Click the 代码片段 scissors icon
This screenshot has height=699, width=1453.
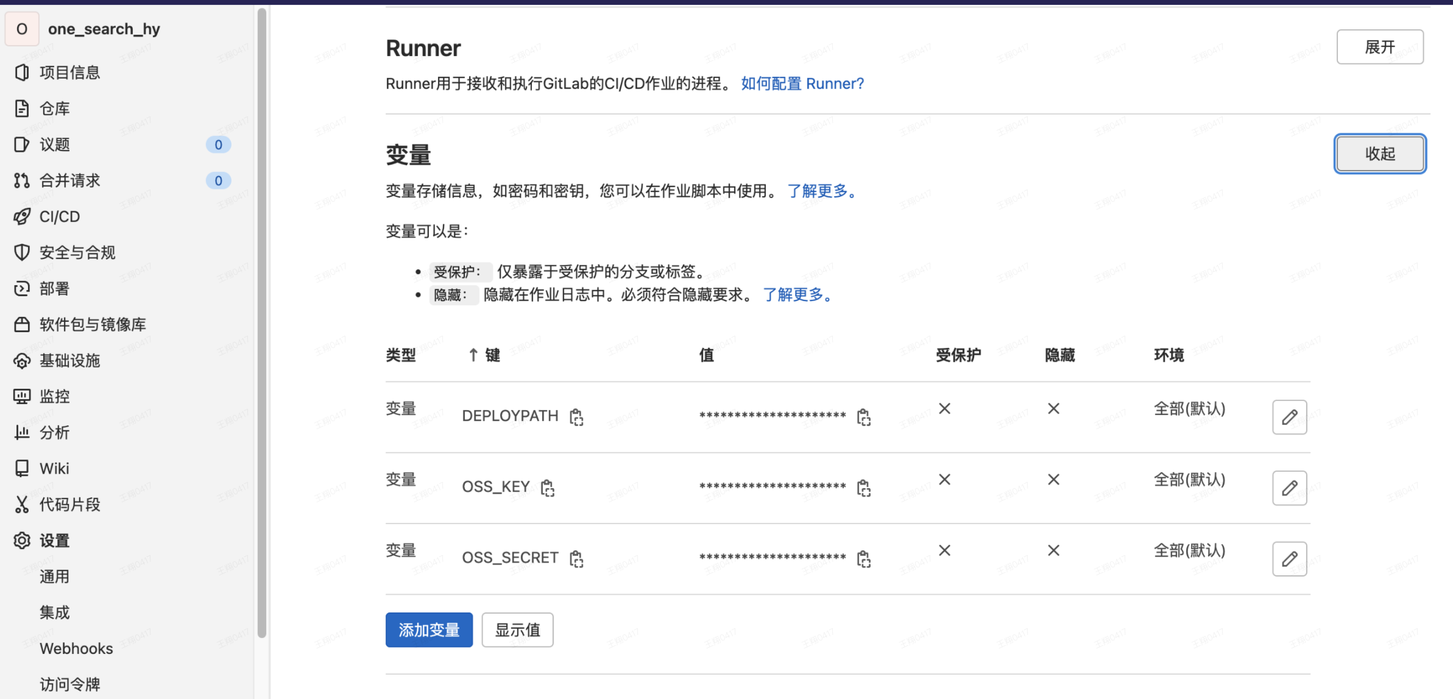coord(22,505)
